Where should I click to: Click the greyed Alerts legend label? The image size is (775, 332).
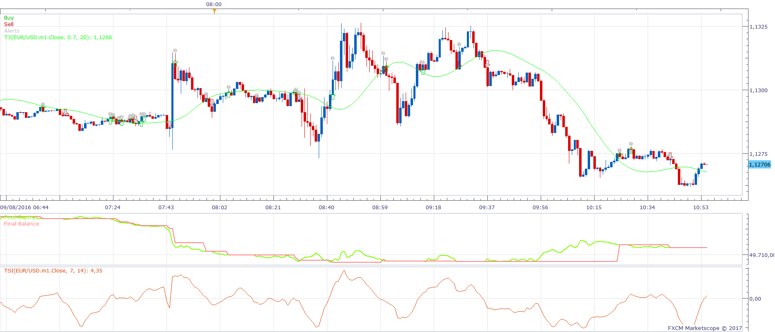[12, 31]
